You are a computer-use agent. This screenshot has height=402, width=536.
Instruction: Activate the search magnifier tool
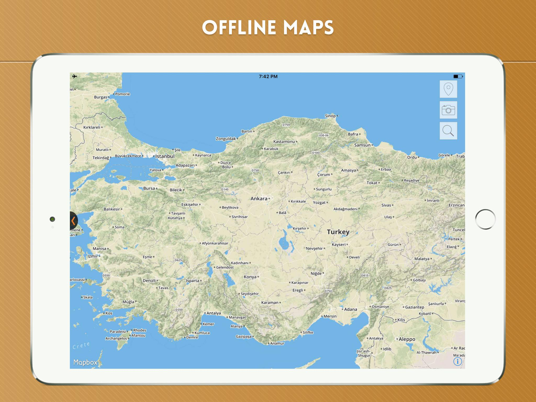point(449,131)
